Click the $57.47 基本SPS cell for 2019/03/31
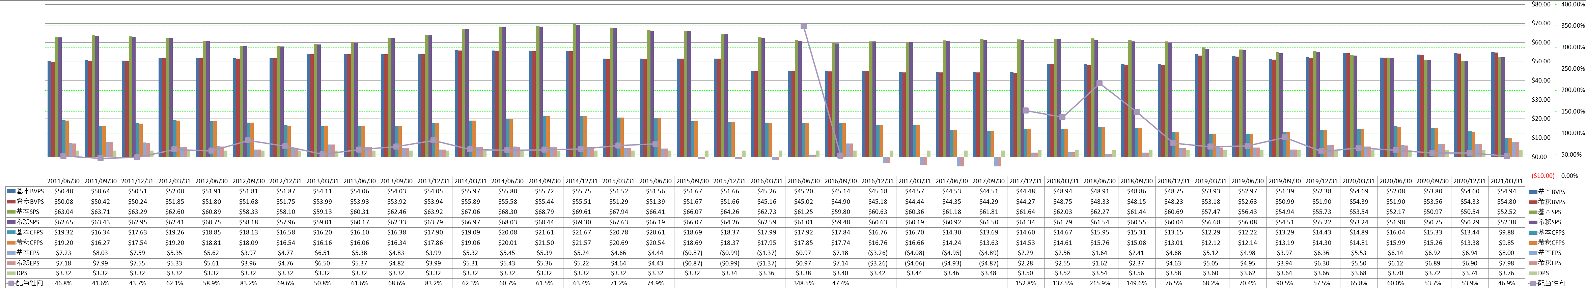The width and height of the screenshot is (1586, 289). click(1211, 212)
